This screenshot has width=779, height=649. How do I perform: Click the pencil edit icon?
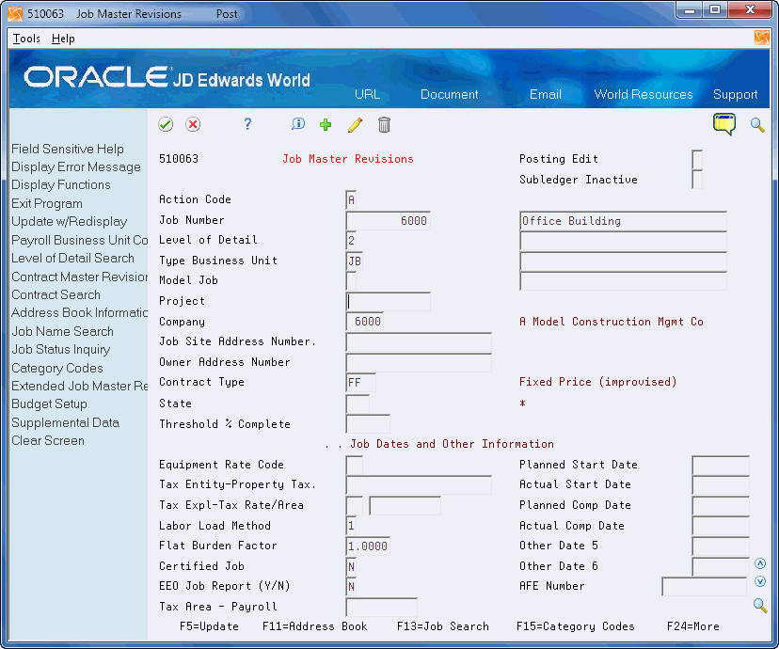355,123
